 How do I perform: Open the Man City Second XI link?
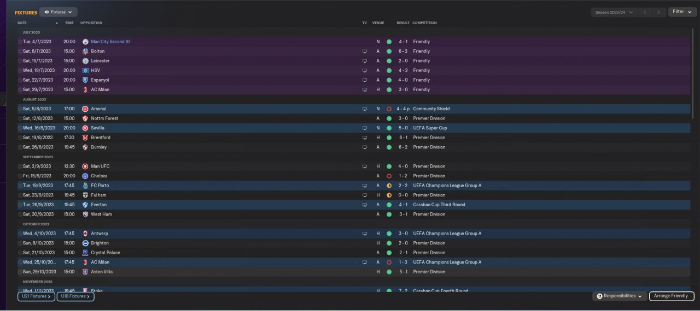pyautogui.click(x=110, y=41)
